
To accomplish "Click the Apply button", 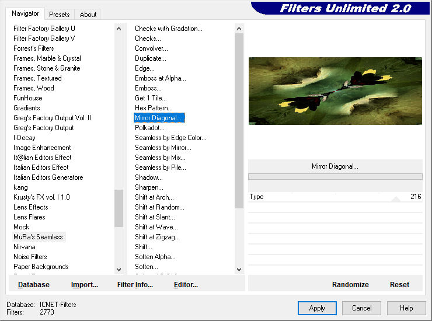I will 317,308.
